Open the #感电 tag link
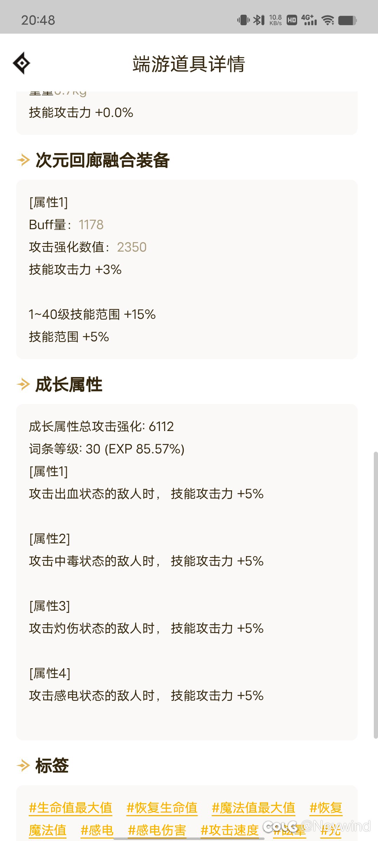The width and height of the screenshot is (378, 841). point(97,830)
